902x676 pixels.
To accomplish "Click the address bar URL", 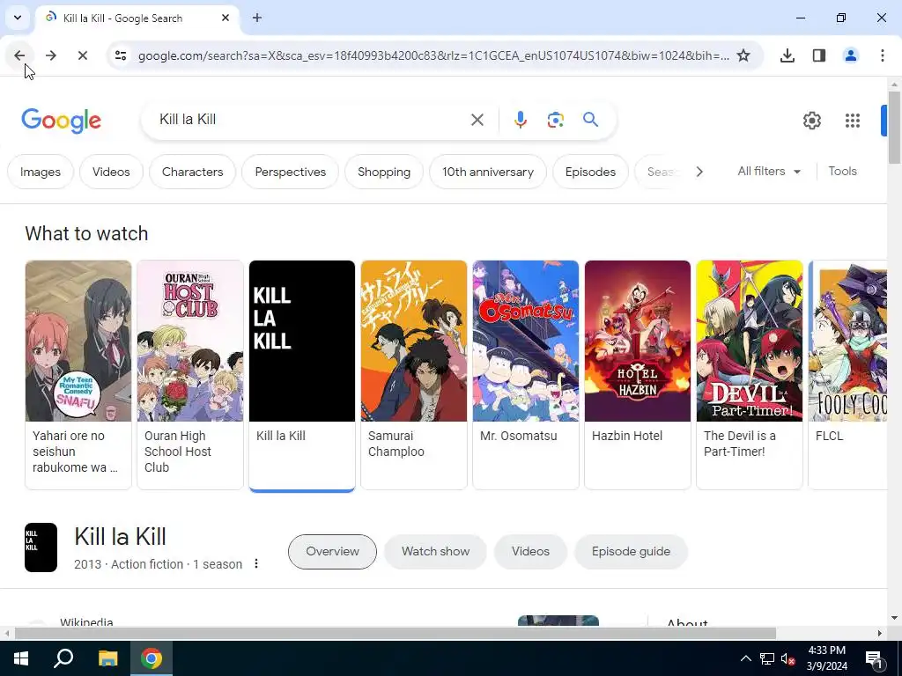I will 433,55.
